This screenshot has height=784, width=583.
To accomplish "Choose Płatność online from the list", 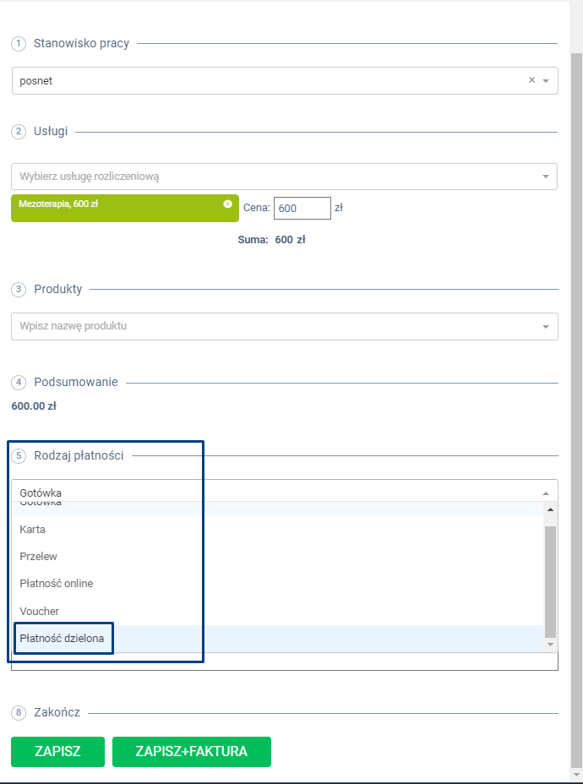I will coord(57,584).
